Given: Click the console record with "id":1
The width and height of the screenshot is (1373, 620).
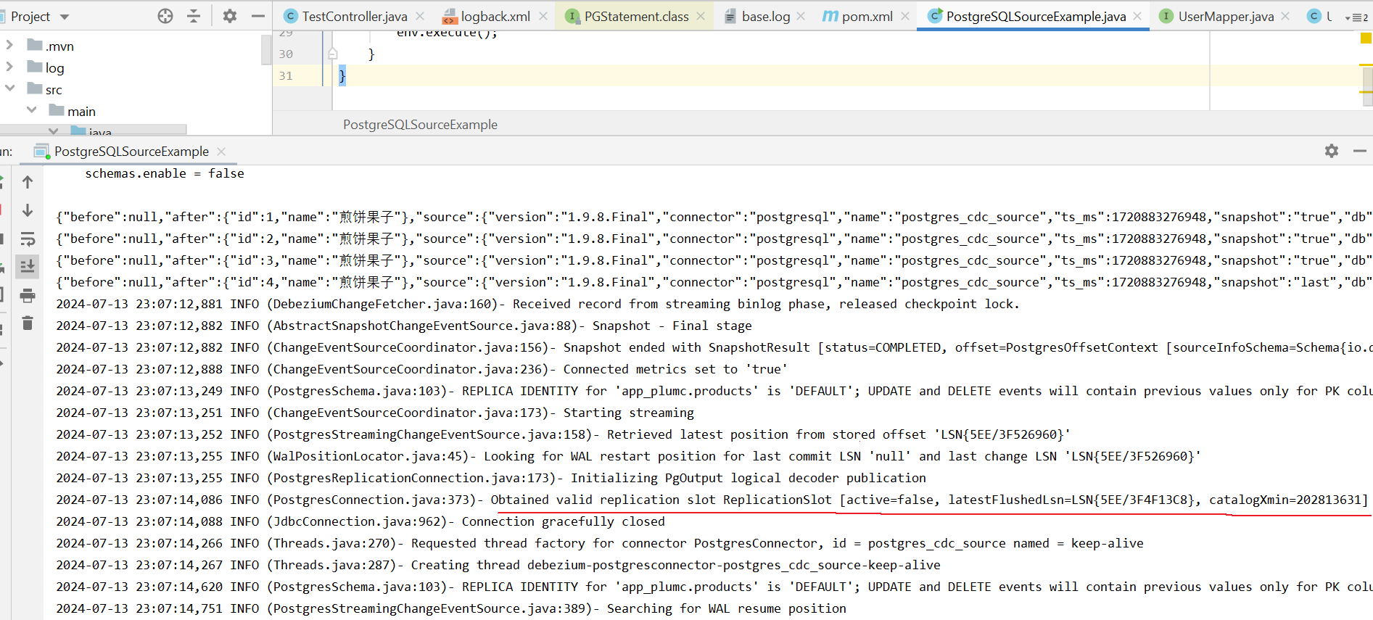Looking at the screenshot, I should (714, 217).
